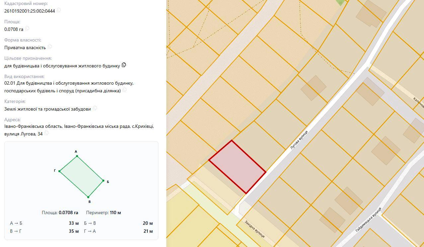
Task: Copy the cadastral number 2610192001:25:002:0444
Action: [59, 10]
